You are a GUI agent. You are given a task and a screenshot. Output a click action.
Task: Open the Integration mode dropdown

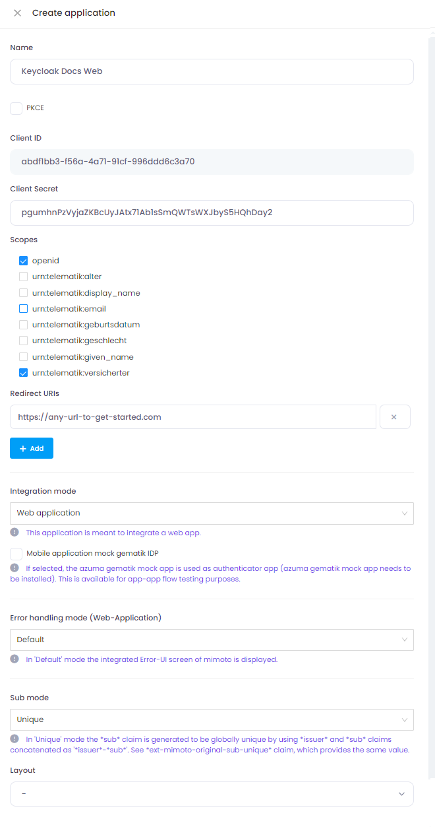(212, 513)
